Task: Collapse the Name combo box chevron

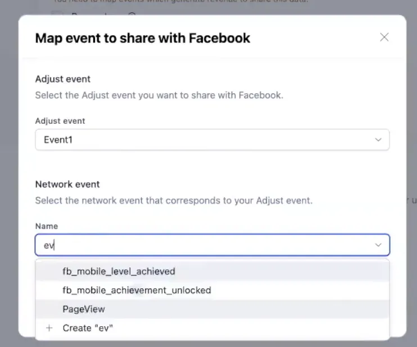Action: 378,245
